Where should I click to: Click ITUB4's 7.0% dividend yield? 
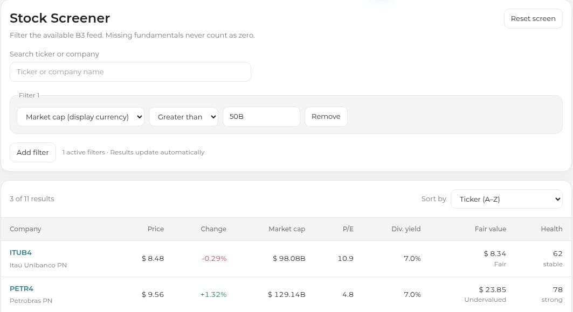[x=412, y=258]
